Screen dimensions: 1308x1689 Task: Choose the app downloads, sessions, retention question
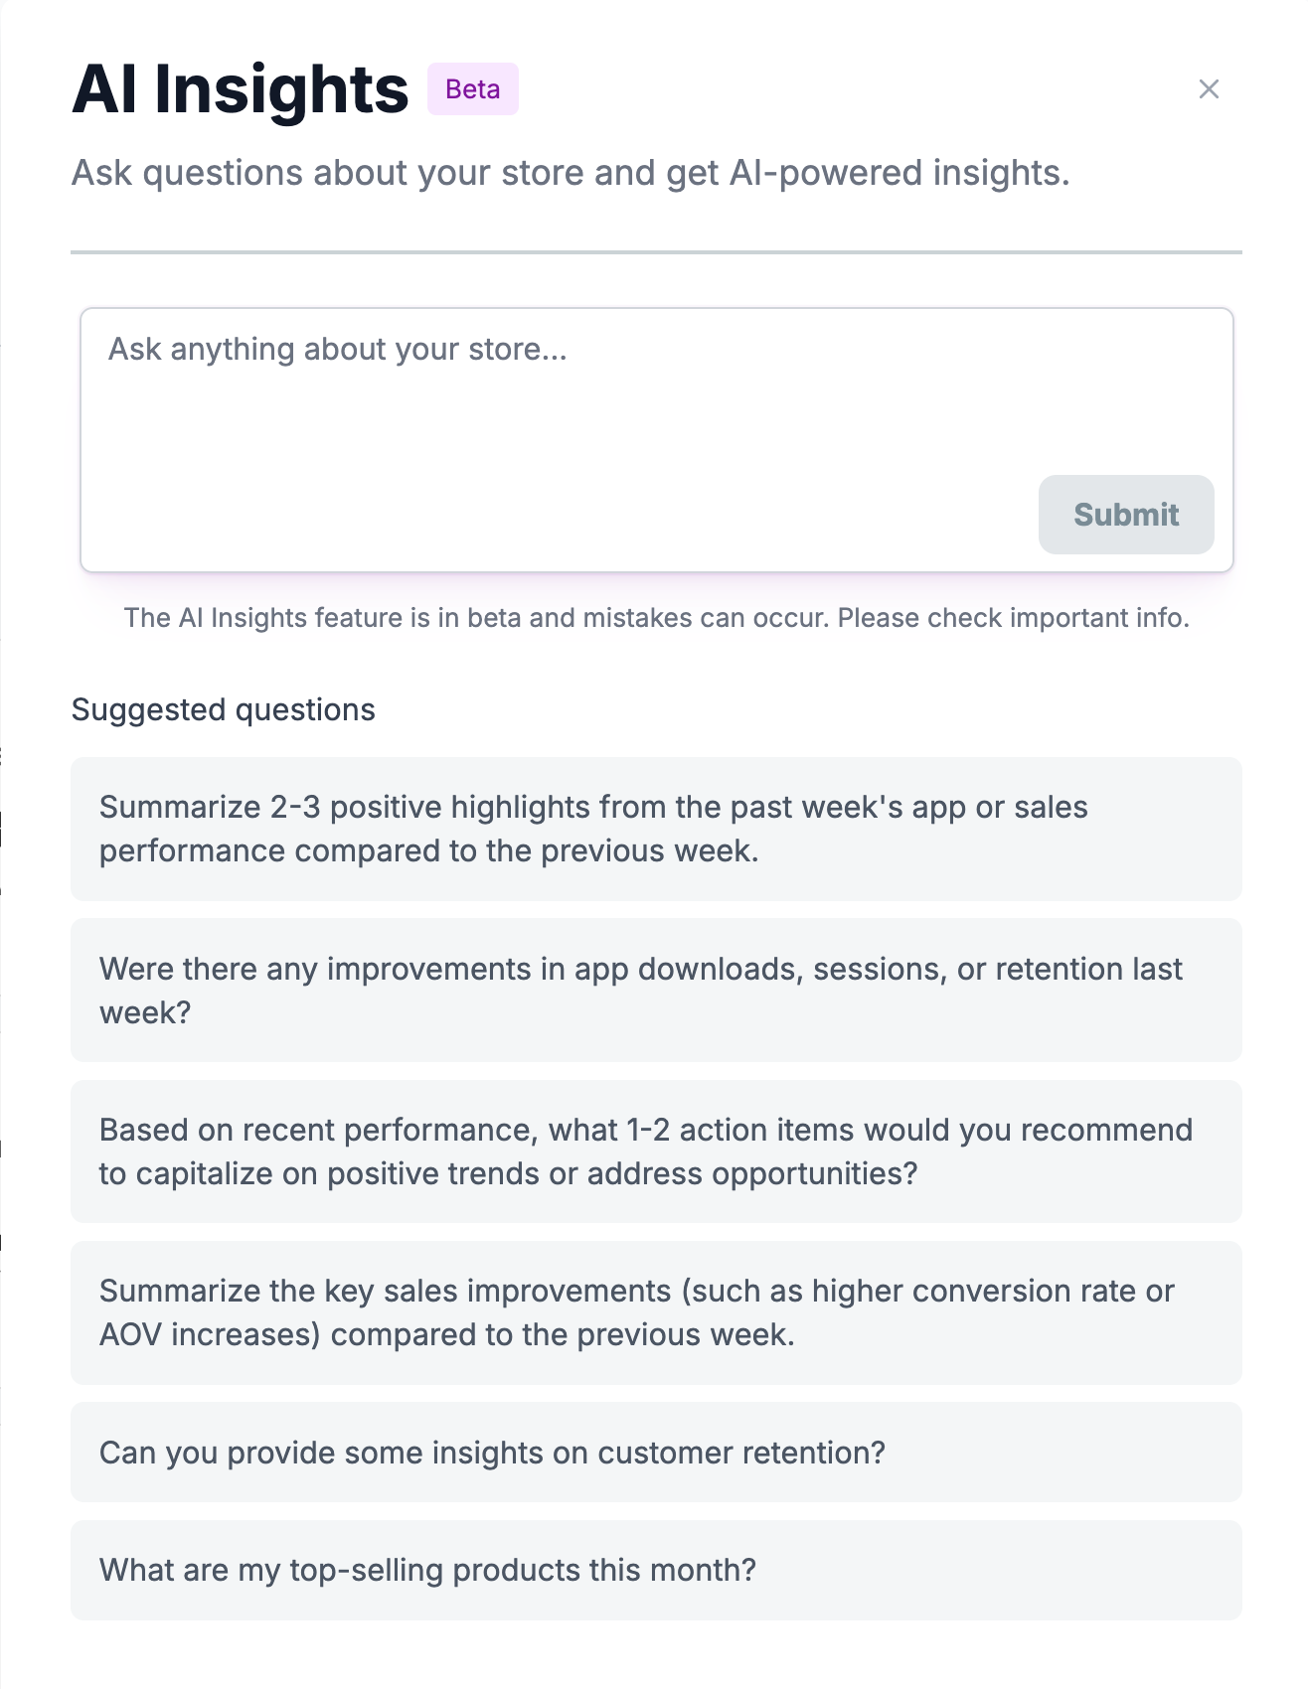click(x=656, y=990)
